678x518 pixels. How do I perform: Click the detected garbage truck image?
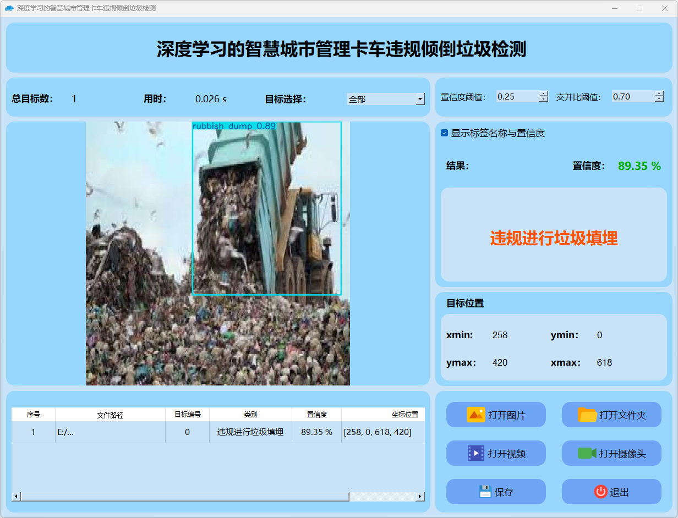266,209
